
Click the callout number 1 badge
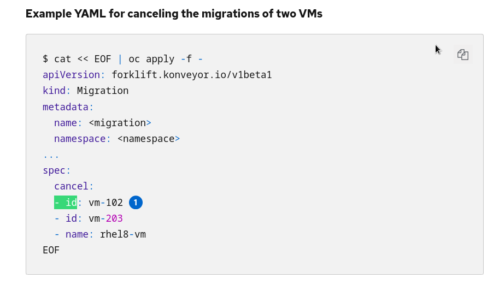136,203
